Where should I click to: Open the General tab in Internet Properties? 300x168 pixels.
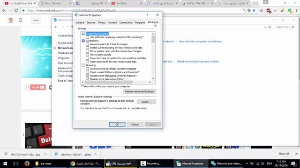click(x=80, y=22)
